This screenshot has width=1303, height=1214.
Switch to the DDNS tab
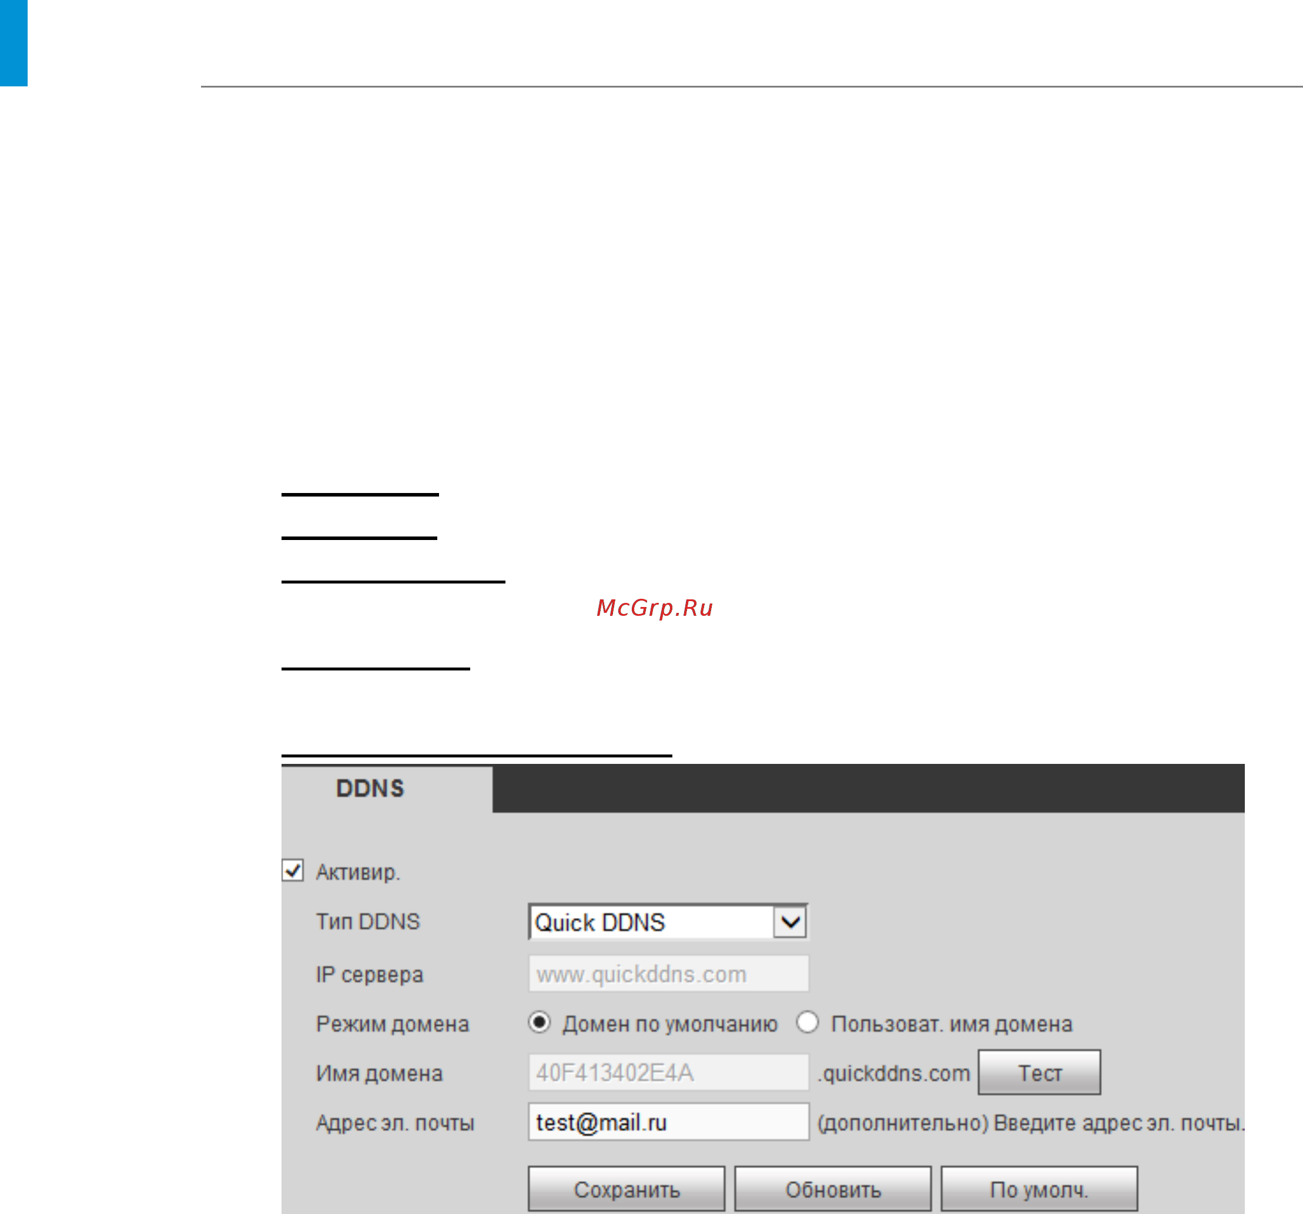point(386,789)
